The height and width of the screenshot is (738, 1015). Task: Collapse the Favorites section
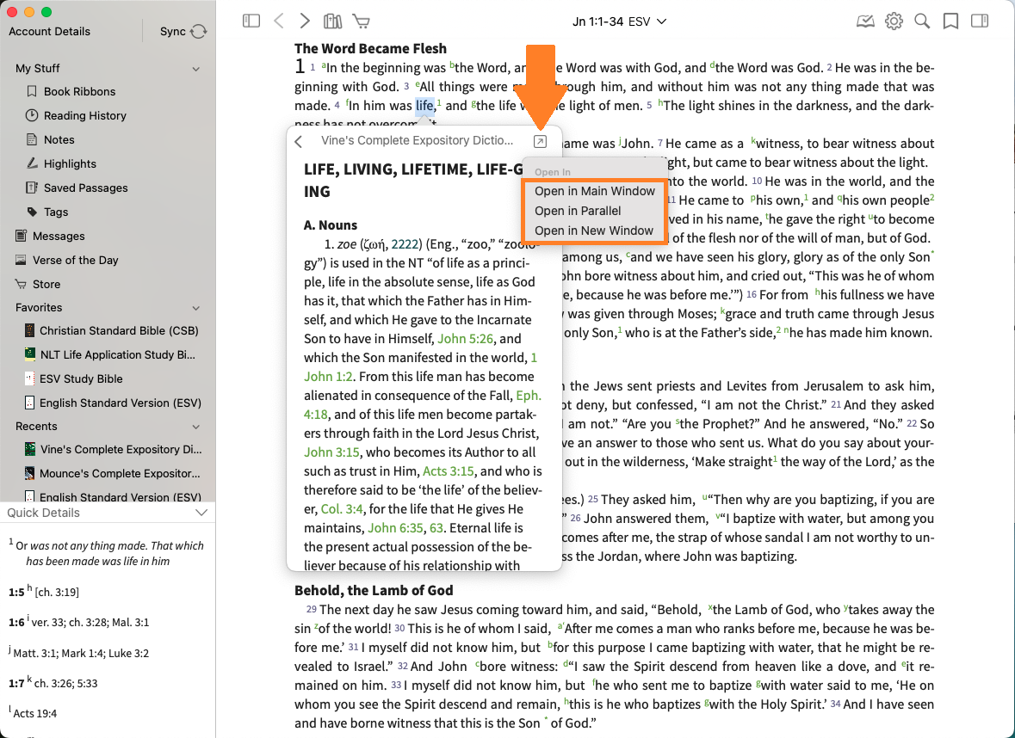[x=196, y=308]
